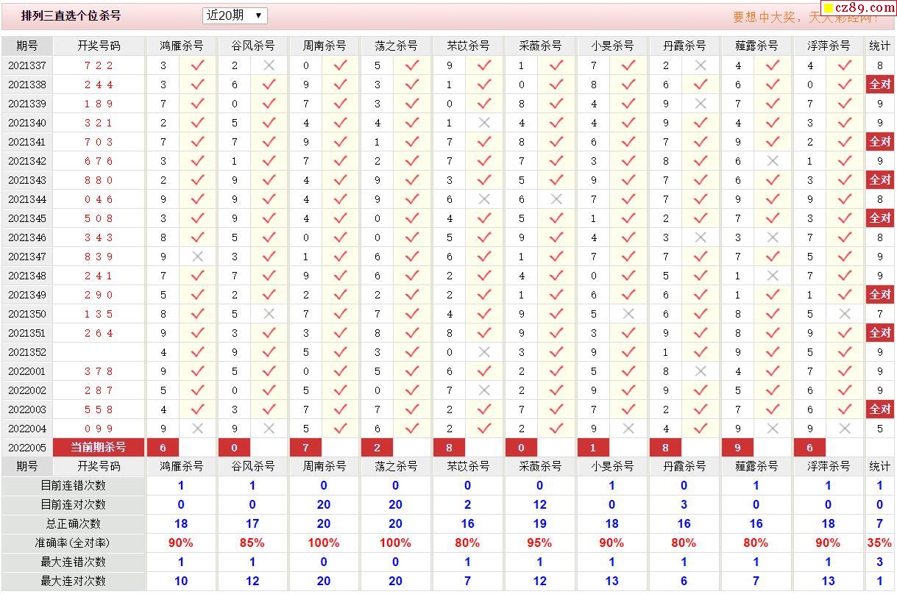Click the X mark for 芣苡杀号 in row 2021352

[484, 352]
